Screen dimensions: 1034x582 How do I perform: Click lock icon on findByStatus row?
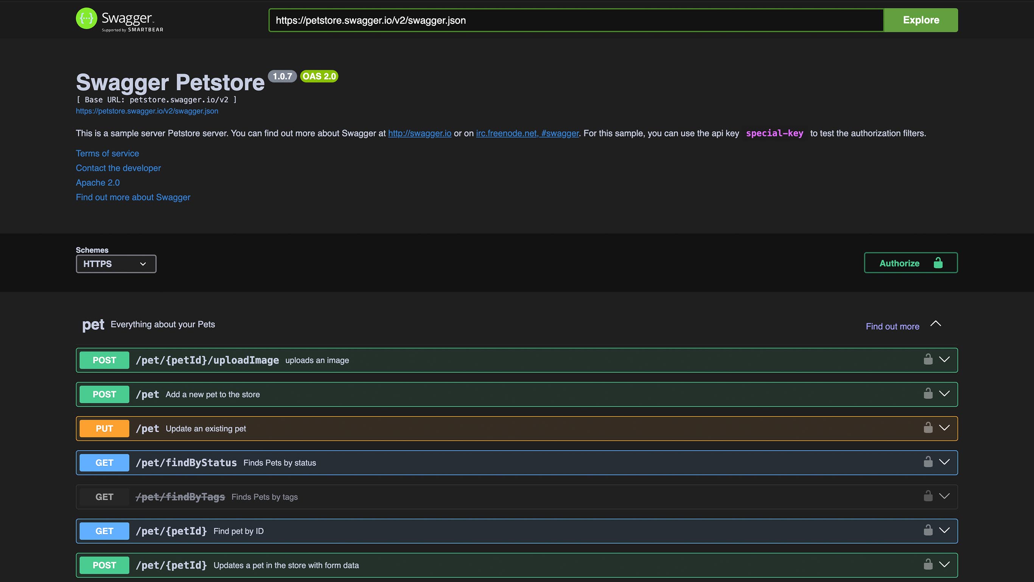(928, 462)
